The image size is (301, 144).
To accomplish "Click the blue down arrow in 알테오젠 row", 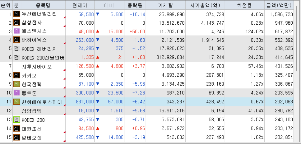I will (98, 137).
